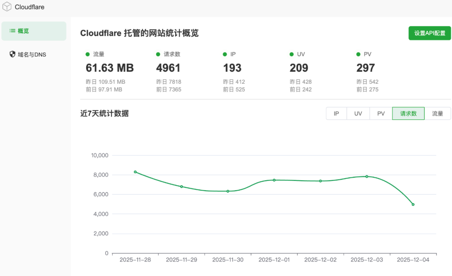
Task: Click the chart data point for 2025-12-02
Action: [x=321, y=181]
